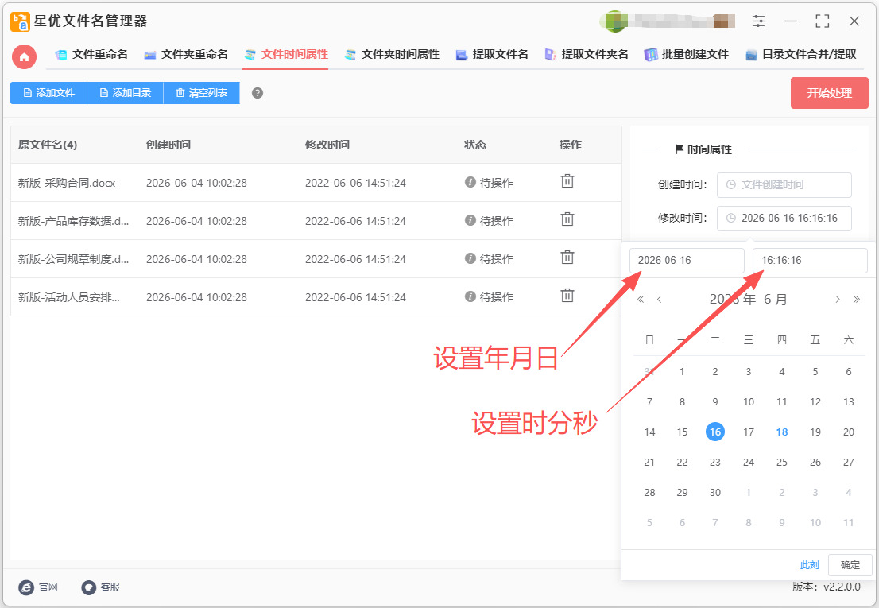The width and height of the screenshot is (879, 608).
Task: Open the 客服 customer service link
Action: click(101, 587)
